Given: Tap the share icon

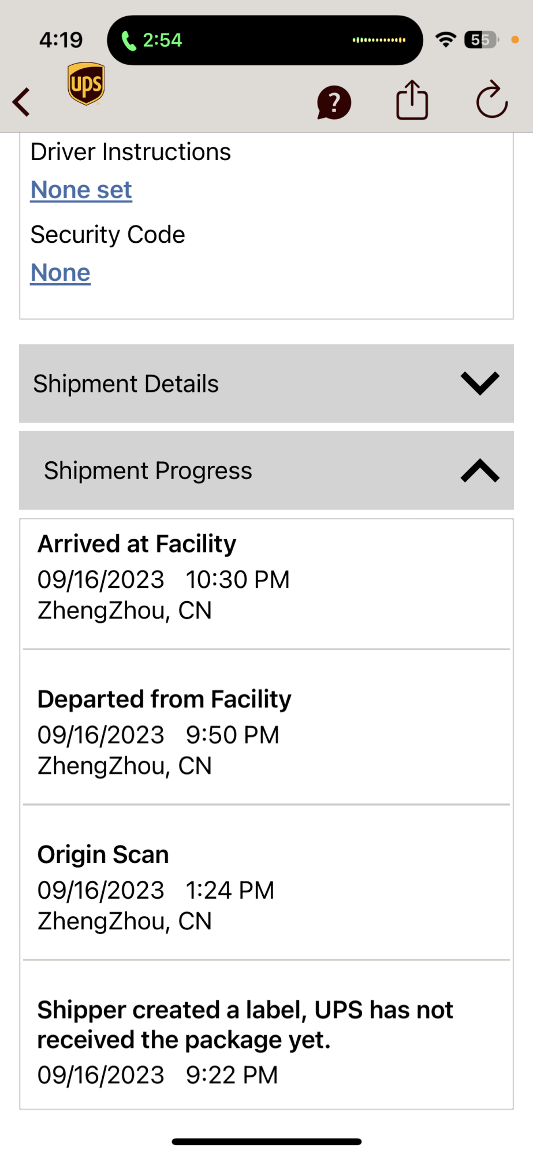Looking at the screenshot, I should (x=412, y=101).
